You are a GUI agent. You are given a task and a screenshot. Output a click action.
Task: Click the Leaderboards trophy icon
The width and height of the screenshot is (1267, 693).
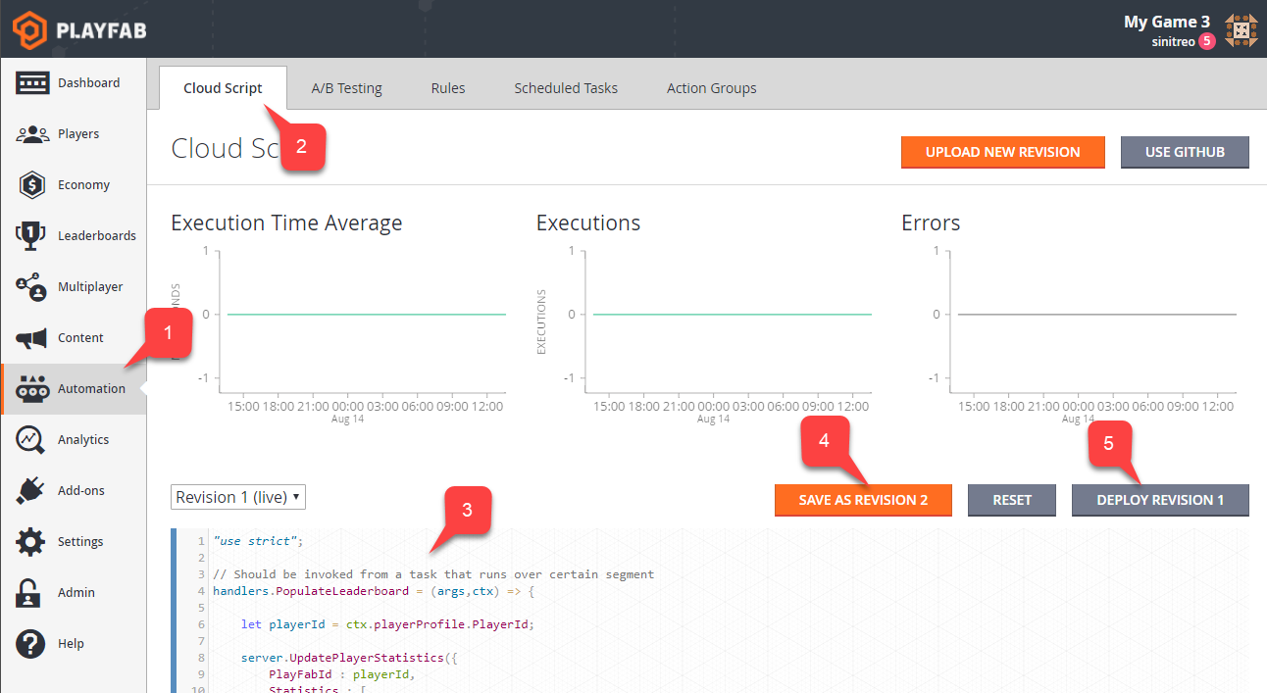pos(32,235)
